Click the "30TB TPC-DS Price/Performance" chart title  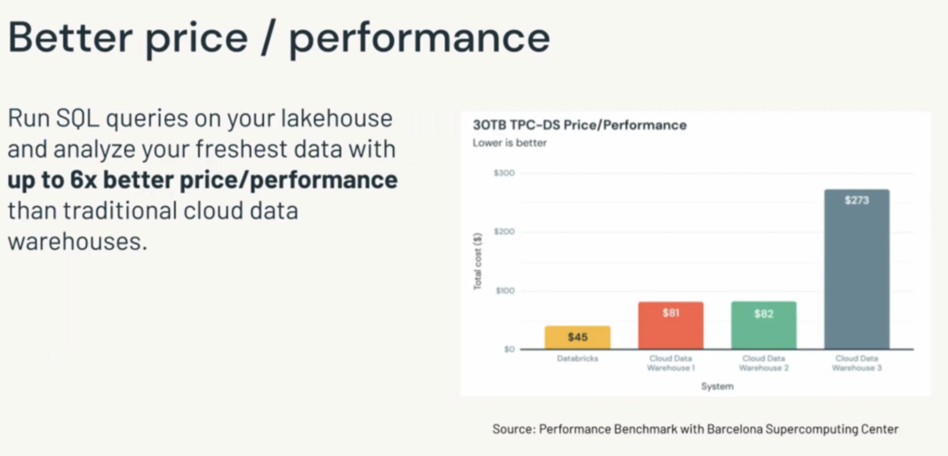580,125
